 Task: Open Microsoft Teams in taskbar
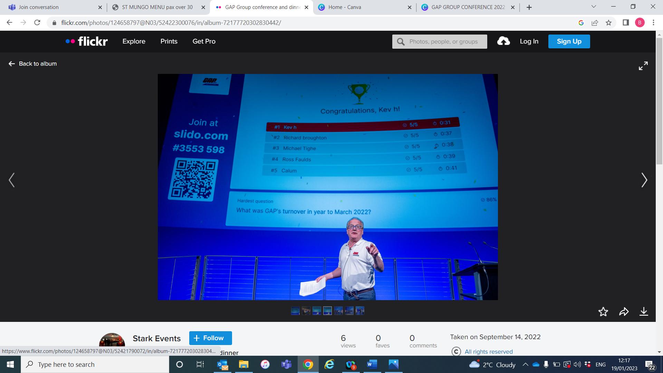click(286, 364)
